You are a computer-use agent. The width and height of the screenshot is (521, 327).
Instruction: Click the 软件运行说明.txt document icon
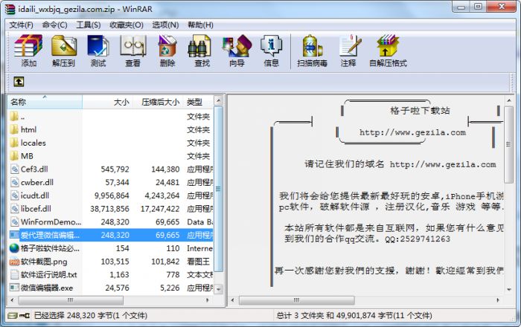[x=14, y=274]
